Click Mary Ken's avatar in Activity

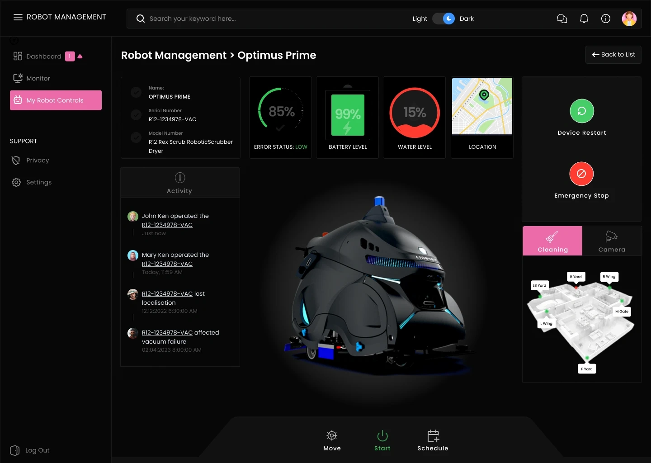133,255
